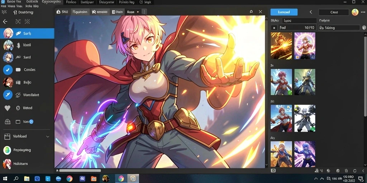
Task: Collapse the right panel with the left chevron
Action: (311, 12)
